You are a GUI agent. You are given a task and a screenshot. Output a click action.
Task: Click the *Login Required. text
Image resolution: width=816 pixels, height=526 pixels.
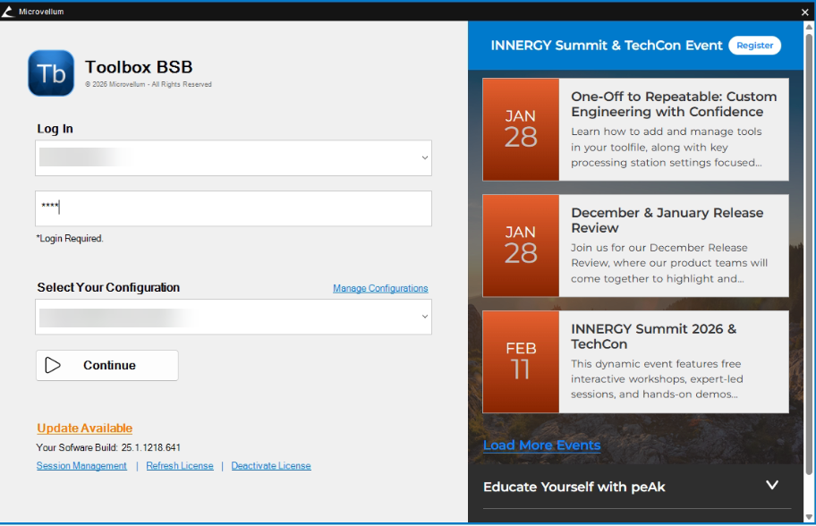[x=70, y=239]
